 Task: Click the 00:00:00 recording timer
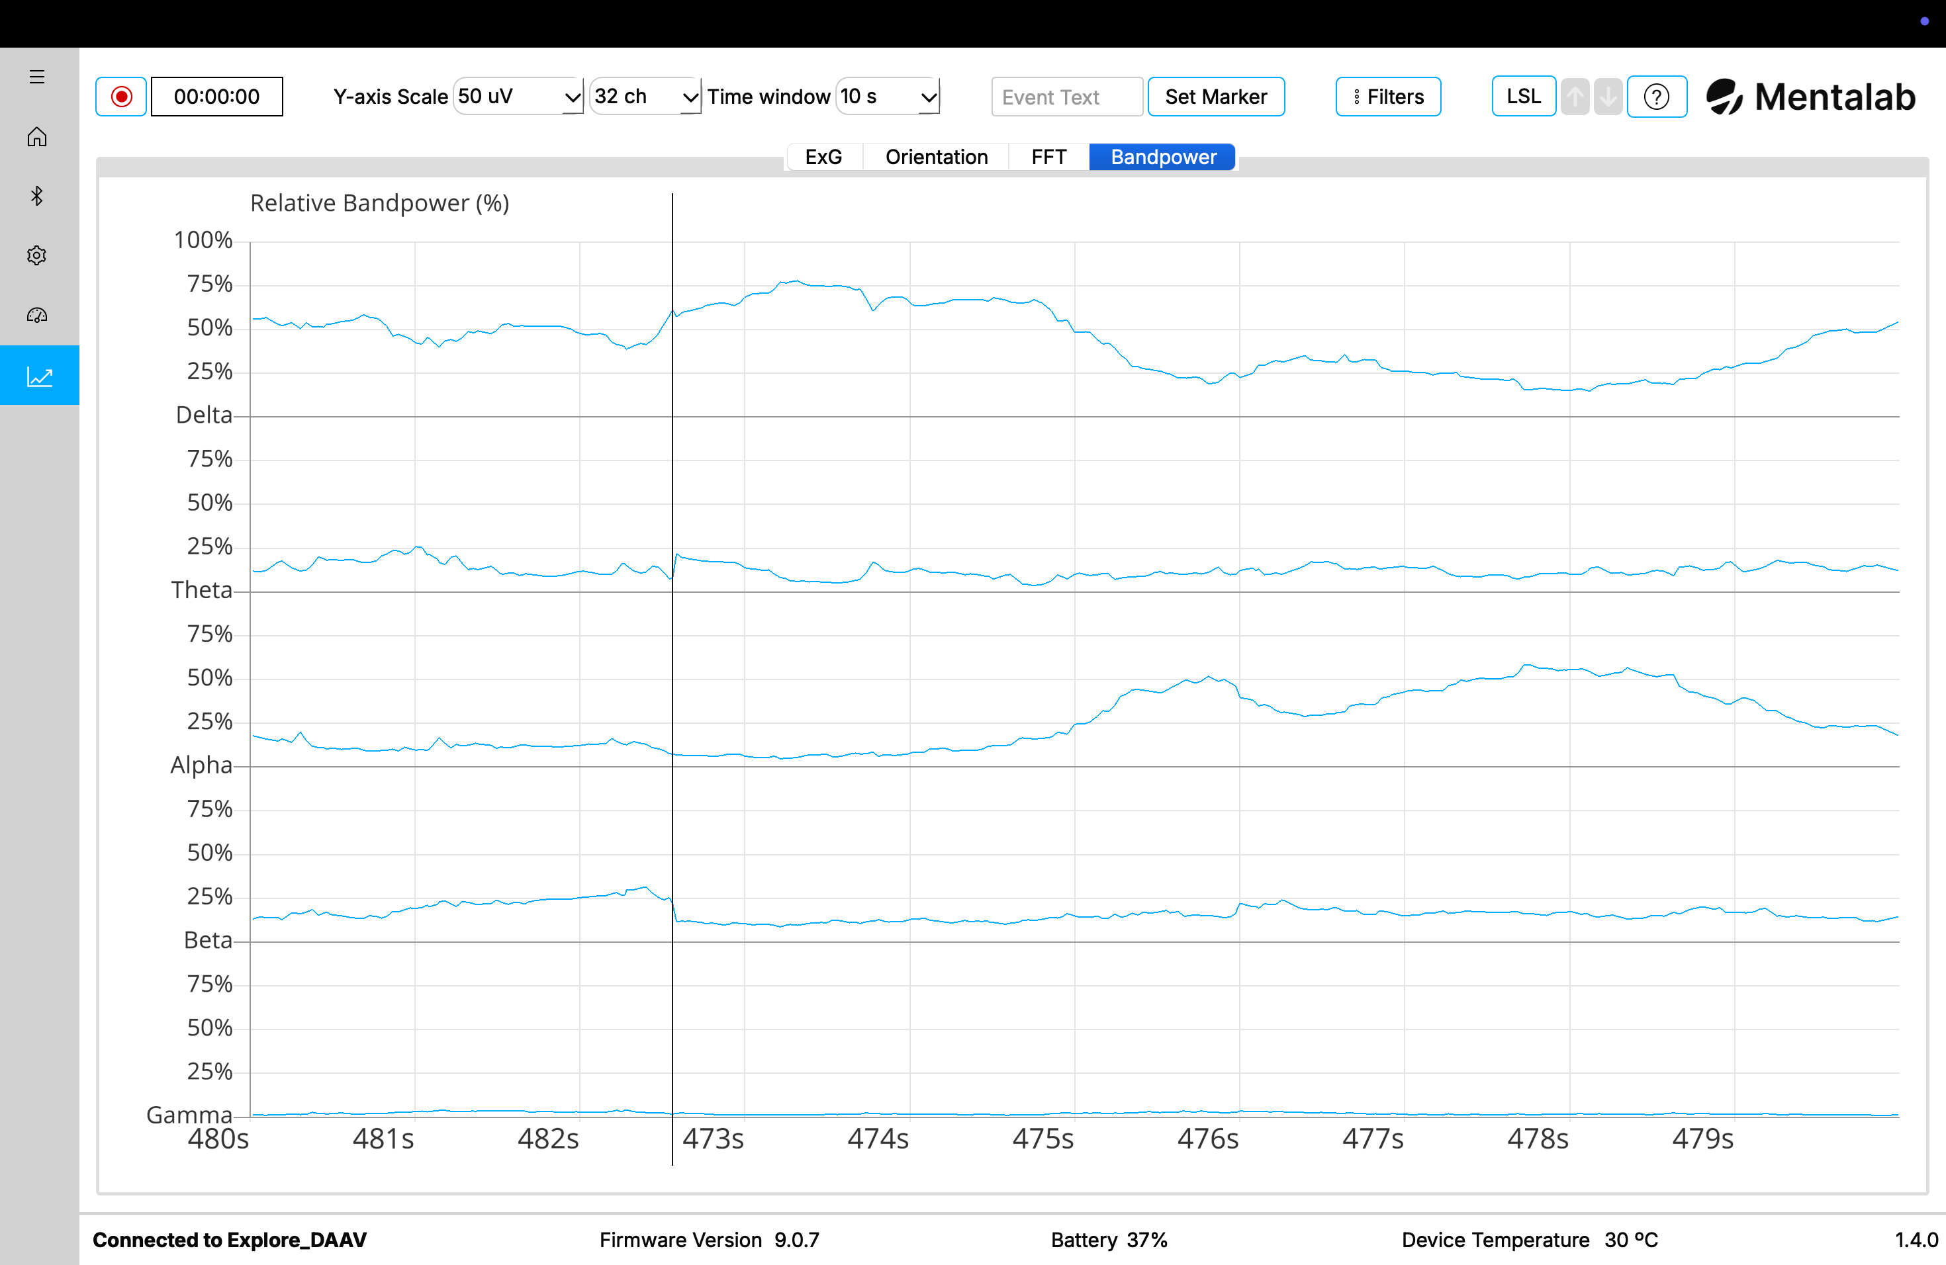(x=216, y=97)
